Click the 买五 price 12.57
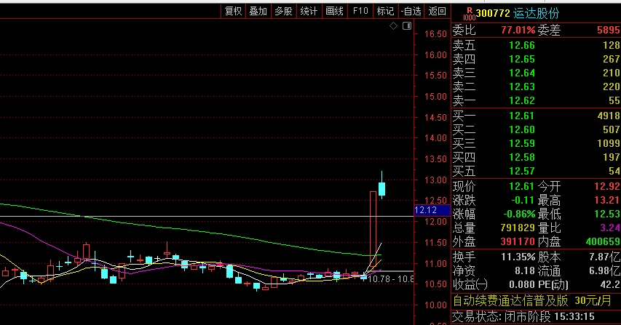Image resolution: width=621 pixels, height=325 pixels. coord(521,171)
